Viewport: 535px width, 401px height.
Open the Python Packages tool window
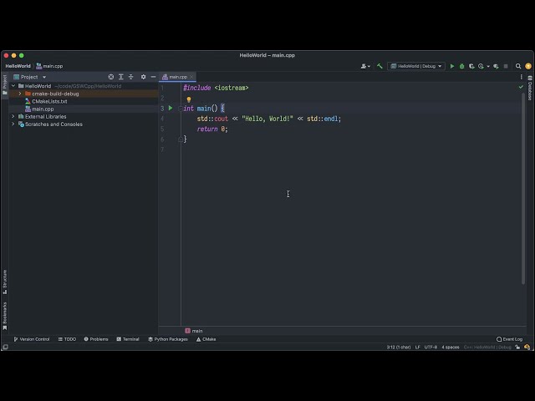coord(168,339)
